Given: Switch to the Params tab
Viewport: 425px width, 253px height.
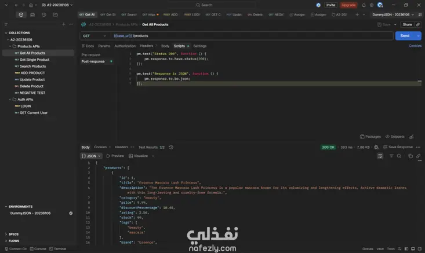Looking at the screenshot, I should point(104,46).
